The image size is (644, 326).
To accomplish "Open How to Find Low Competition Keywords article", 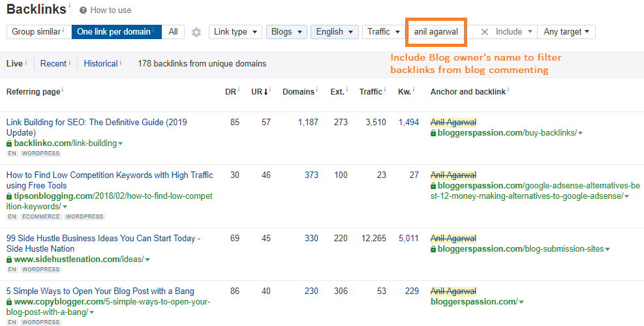I will tap(110, 180).
